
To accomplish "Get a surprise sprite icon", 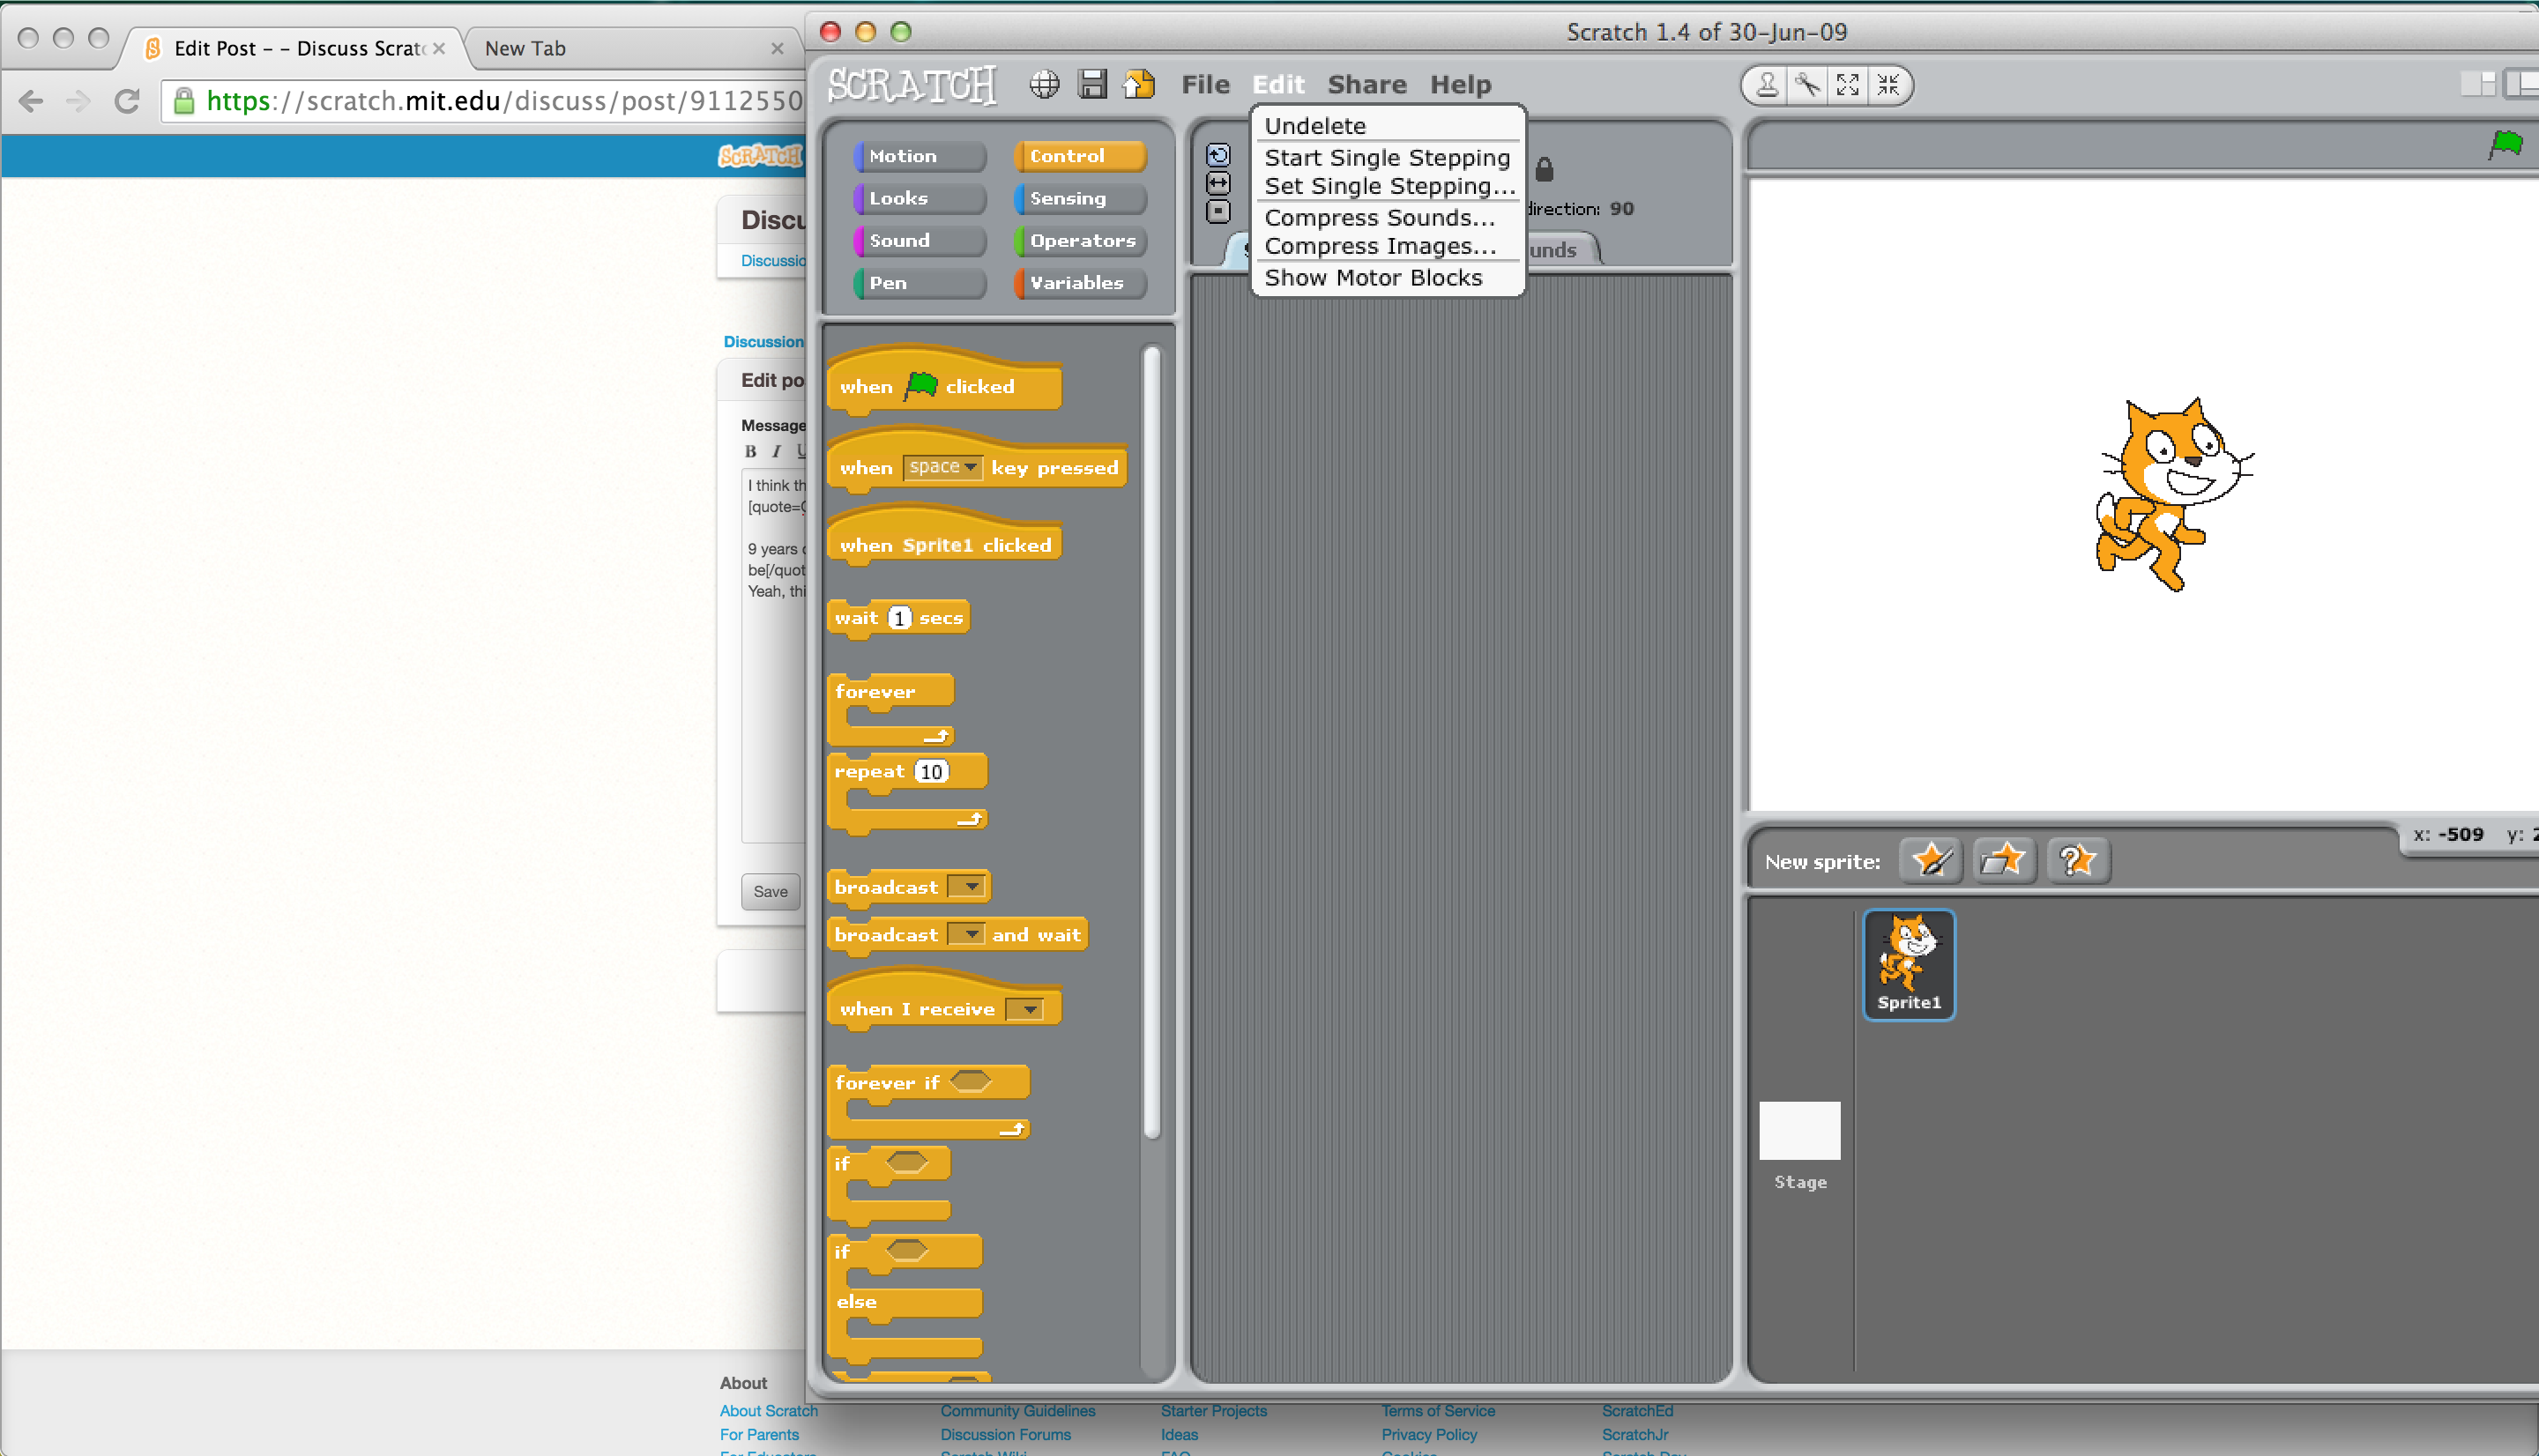I will [x=2078, y=860].
